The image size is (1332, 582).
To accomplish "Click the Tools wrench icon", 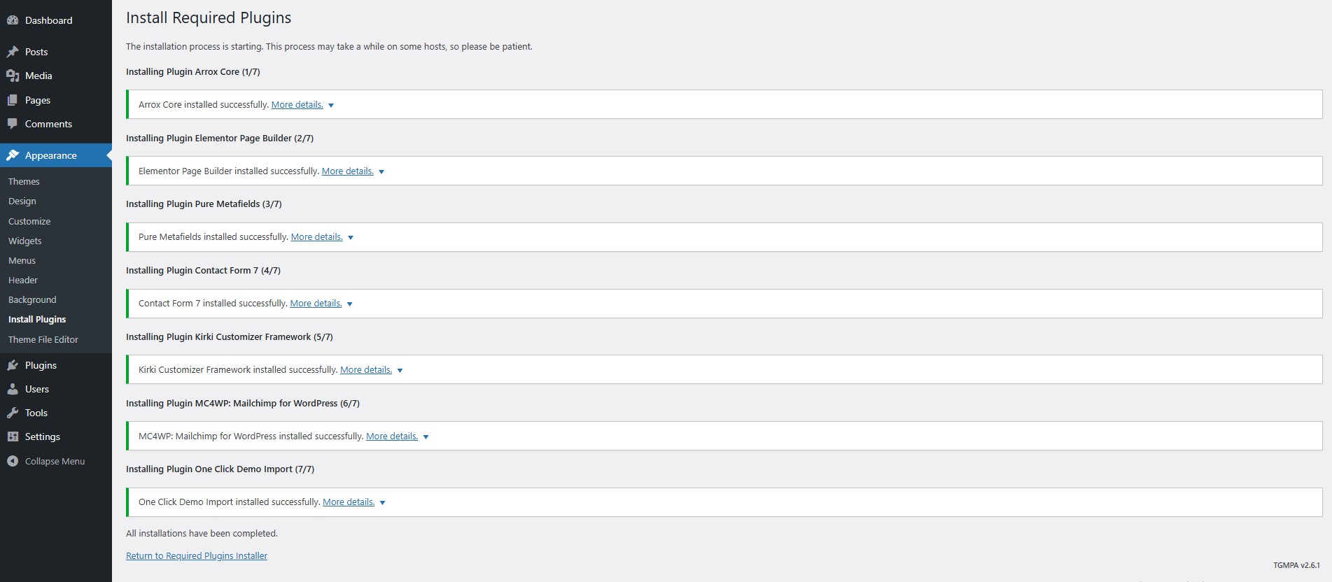I will coord(13,413).
